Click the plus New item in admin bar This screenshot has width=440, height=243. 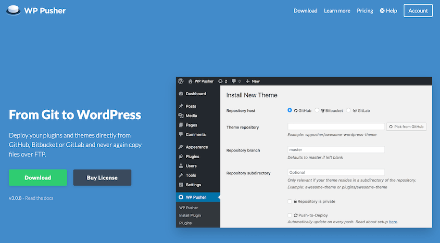click(x=253, y=81)
